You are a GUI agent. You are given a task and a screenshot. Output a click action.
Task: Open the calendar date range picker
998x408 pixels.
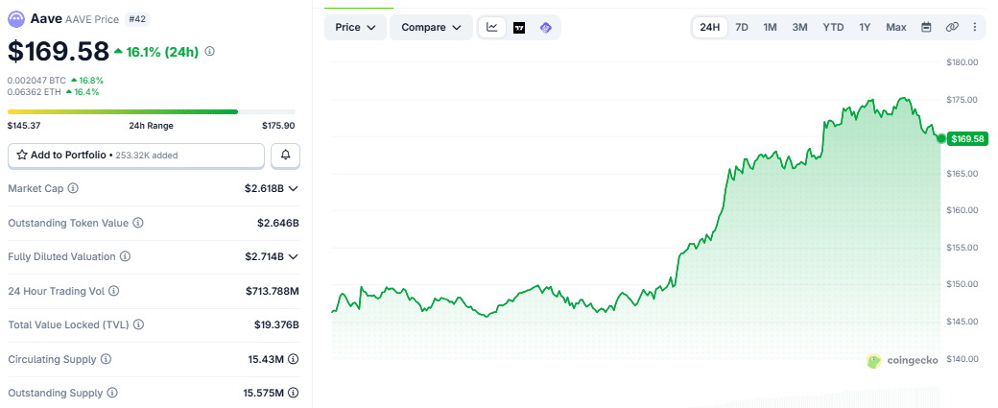pyautogui.click(x=926, y=28)
